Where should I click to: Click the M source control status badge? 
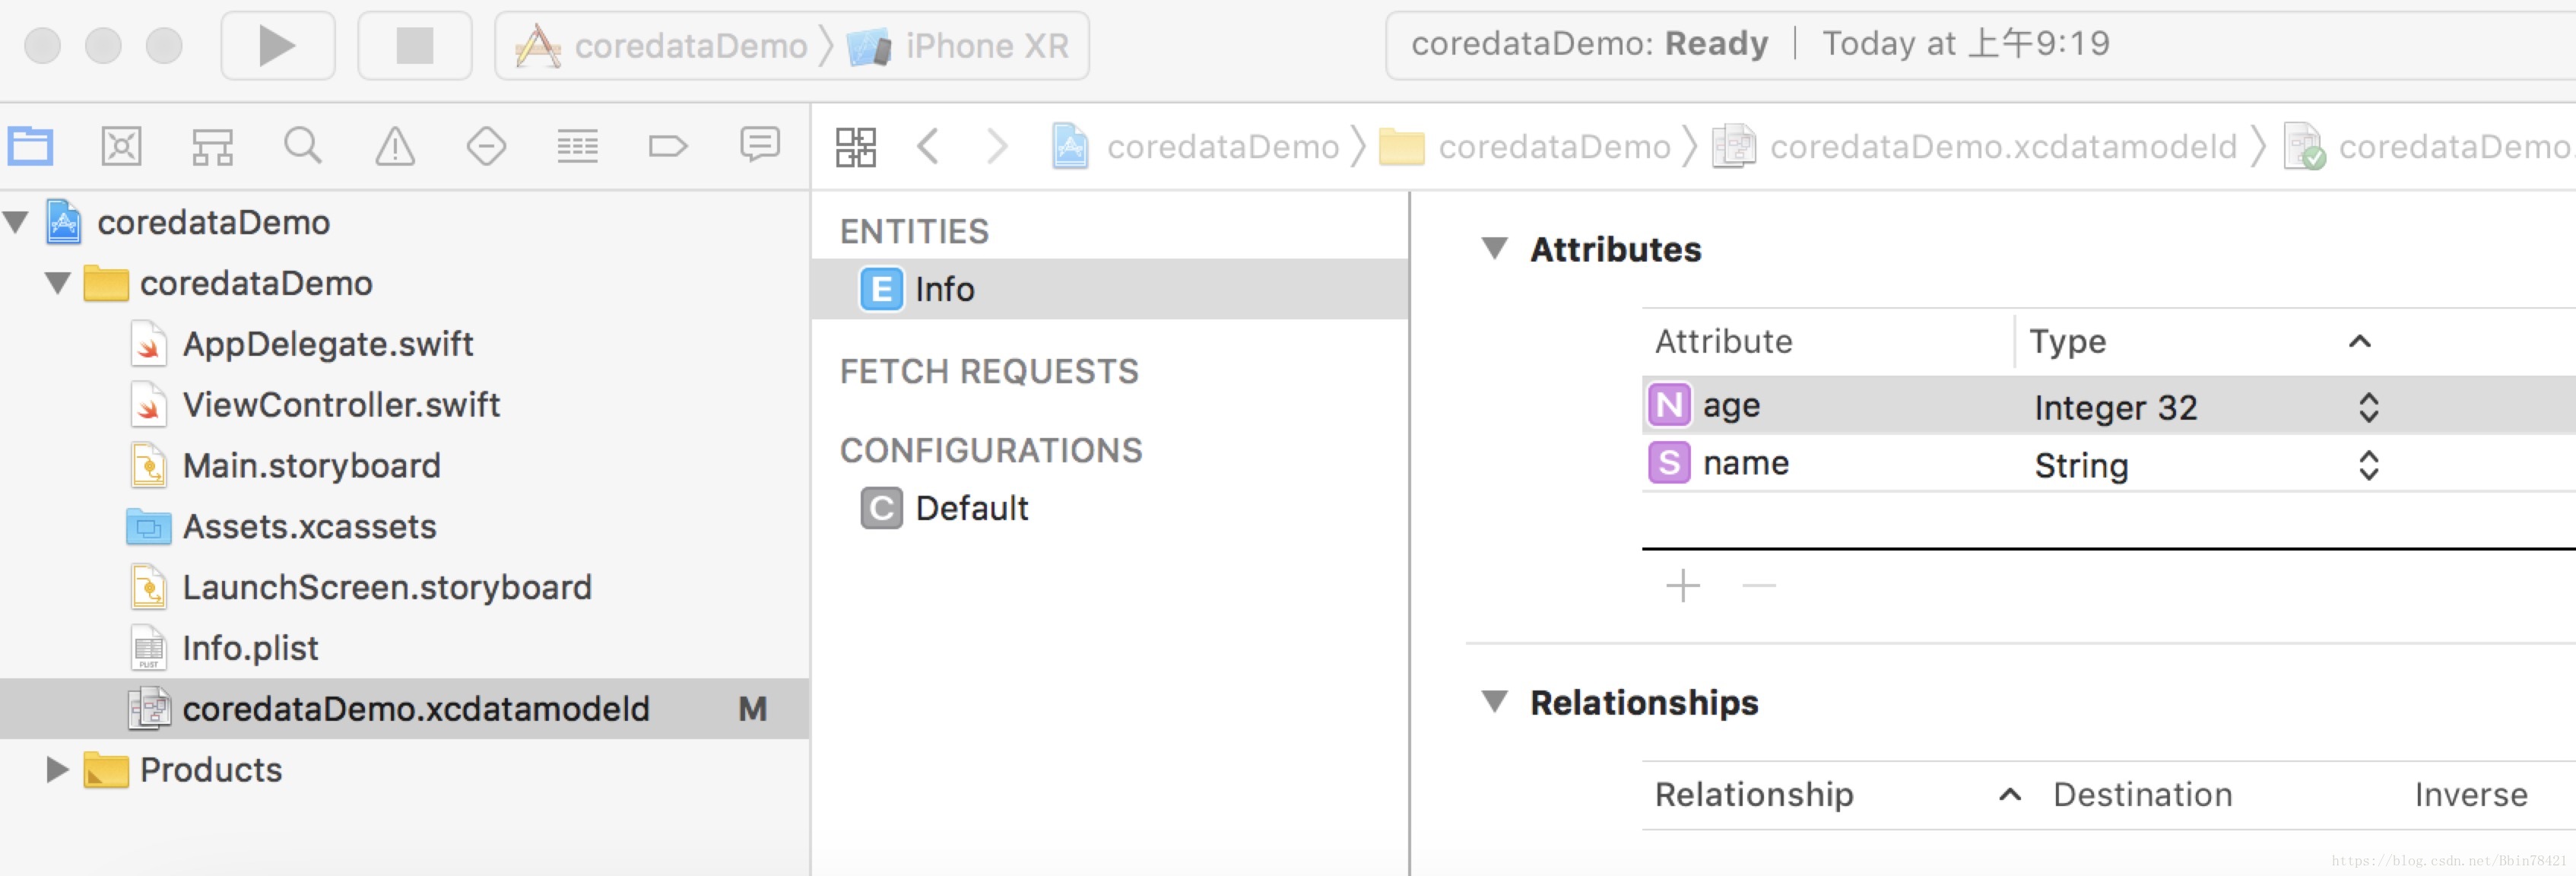(x=753, y=709)
